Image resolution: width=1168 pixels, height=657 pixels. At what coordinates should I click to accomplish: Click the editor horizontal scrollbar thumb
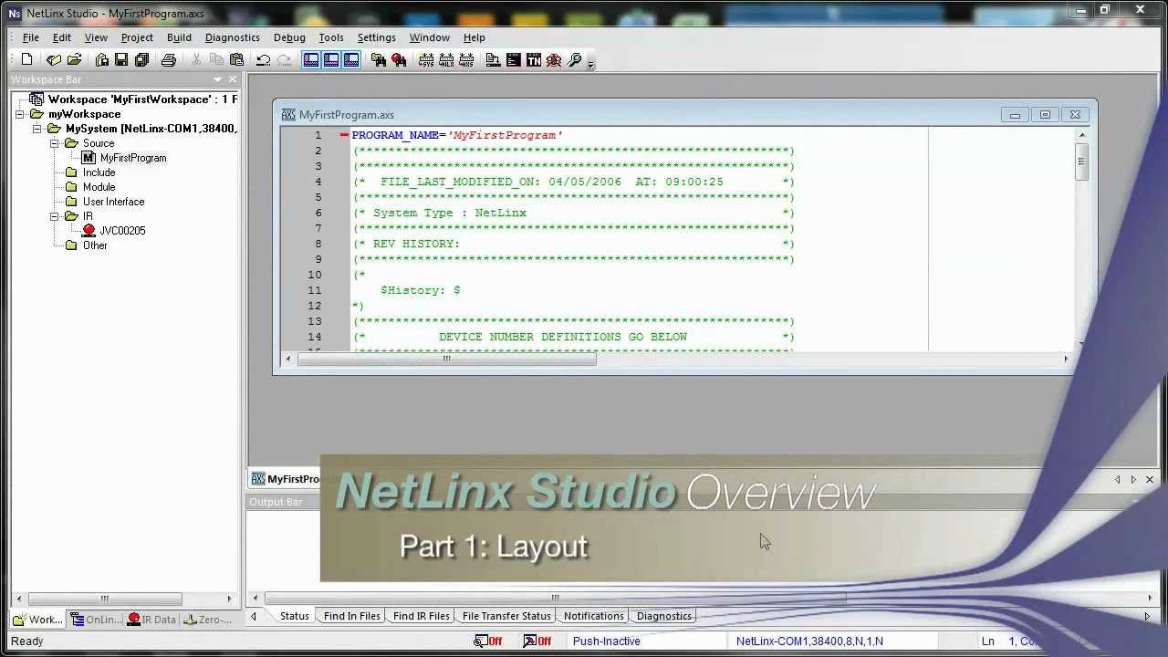pos(447,359)
